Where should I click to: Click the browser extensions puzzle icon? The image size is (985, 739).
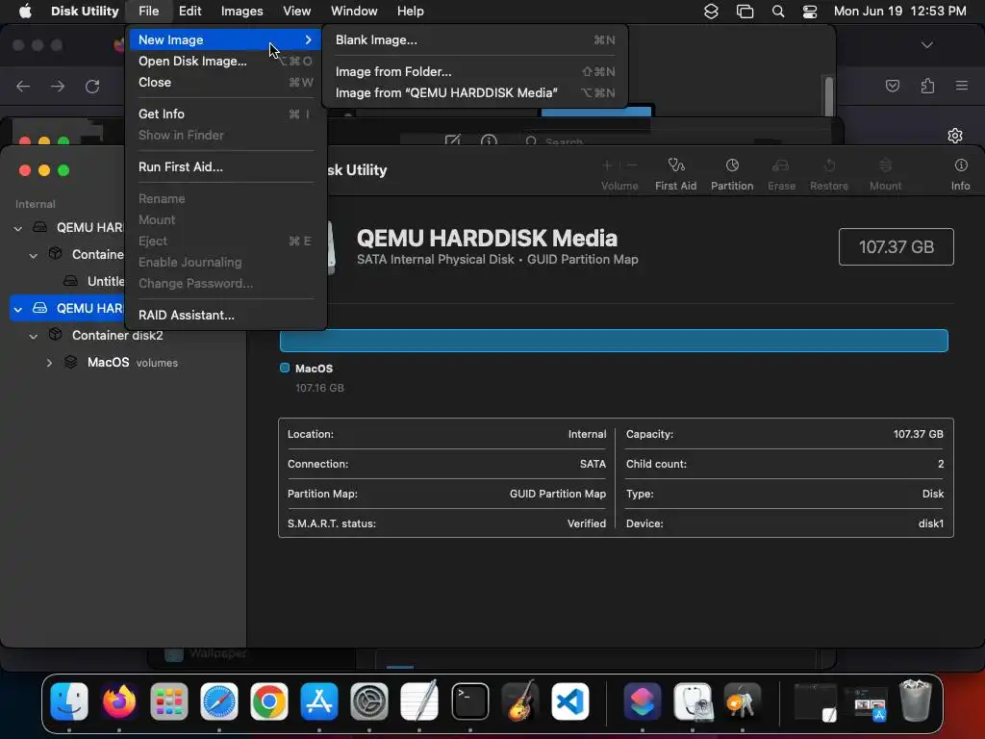click(x=927, y=86)
